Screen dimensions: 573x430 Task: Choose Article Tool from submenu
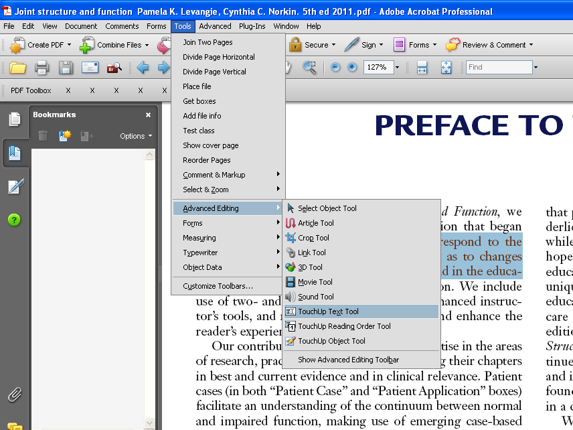tap(361, 223)
